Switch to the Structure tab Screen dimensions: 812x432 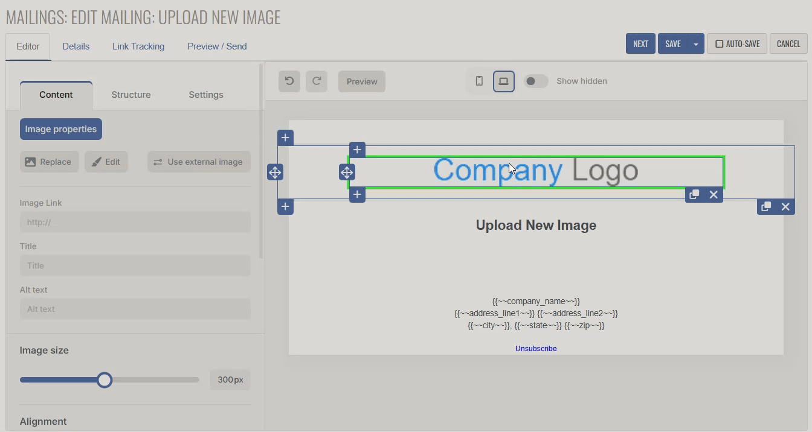[x=131, y=95]
